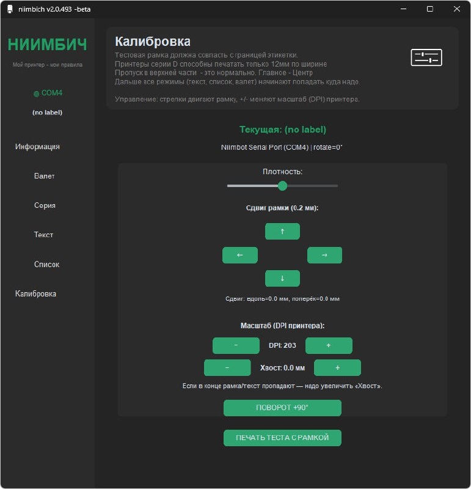Screen dimensions: 471x489
Task: Close the niimbich window
Action: pos(457,9)
